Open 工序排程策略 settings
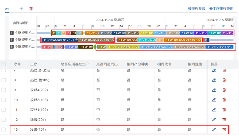This screenshot has height=136, width=239. point(221,9)
